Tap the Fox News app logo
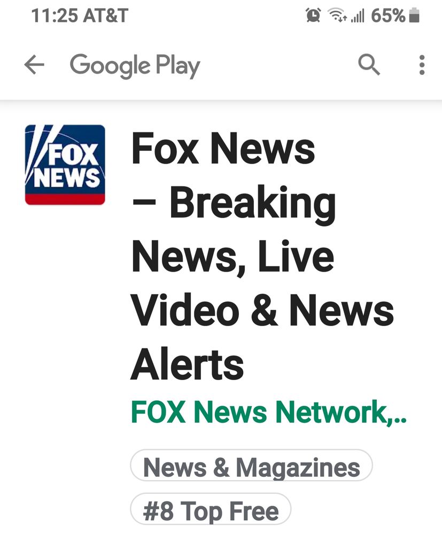The height and width of the screenshot is (534, 442). 65,165
